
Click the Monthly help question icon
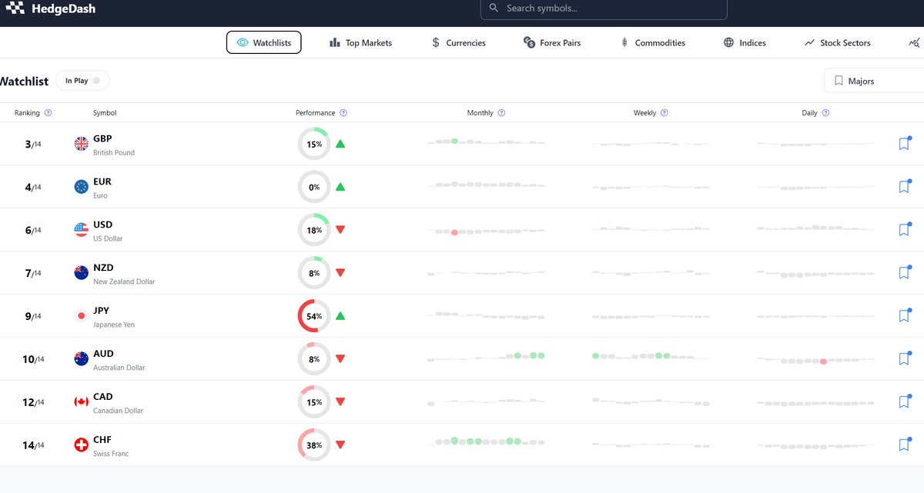501,113
